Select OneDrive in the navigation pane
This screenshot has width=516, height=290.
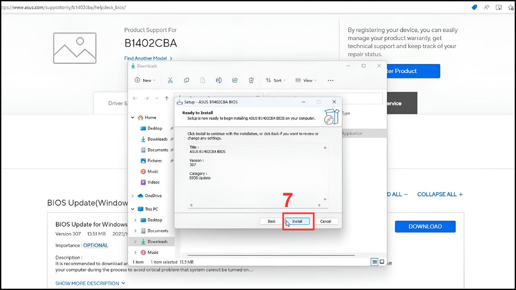click(153, 195)
